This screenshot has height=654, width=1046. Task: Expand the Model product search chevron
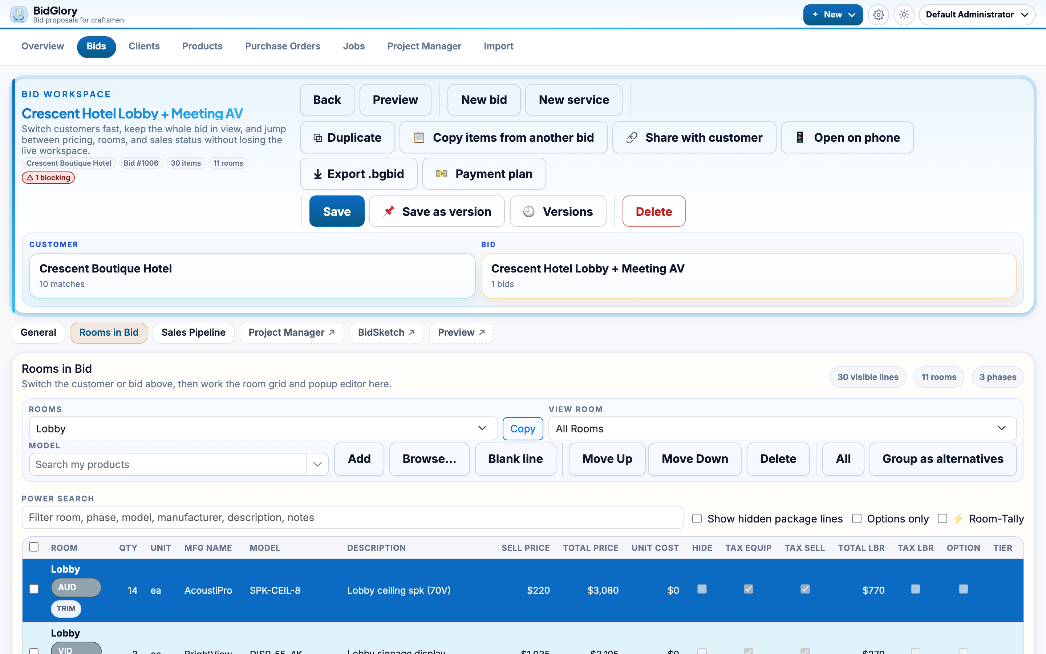coord(317,464)
